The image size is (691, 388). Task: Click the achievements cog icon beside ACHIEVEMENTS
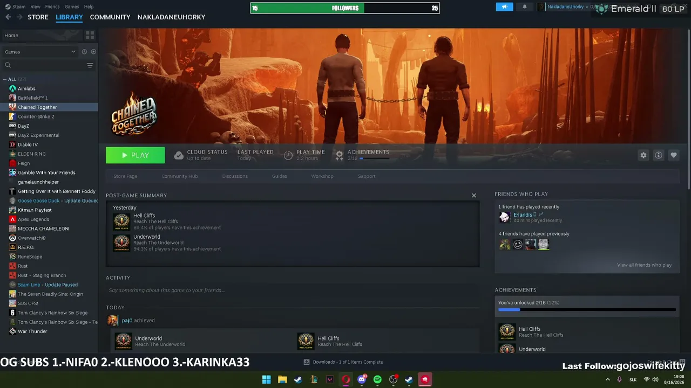(339, 155)
